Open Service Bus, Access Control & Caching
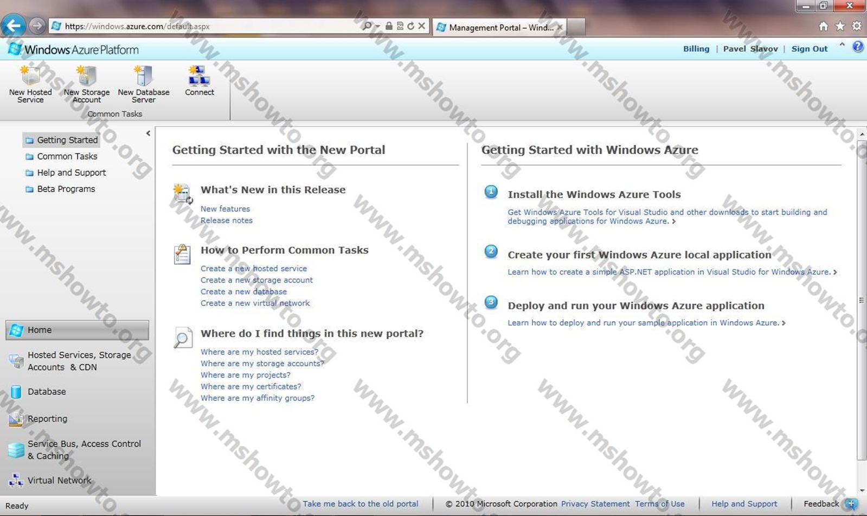 point(77,450)
